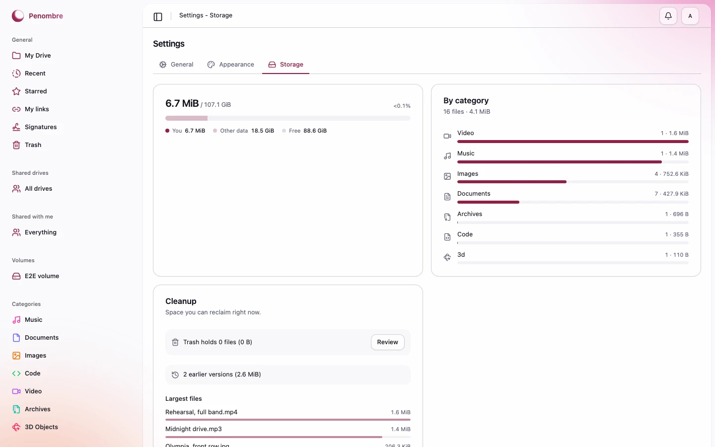
Task: Click the Music row in By category
Action: click(x=566, y=156)
